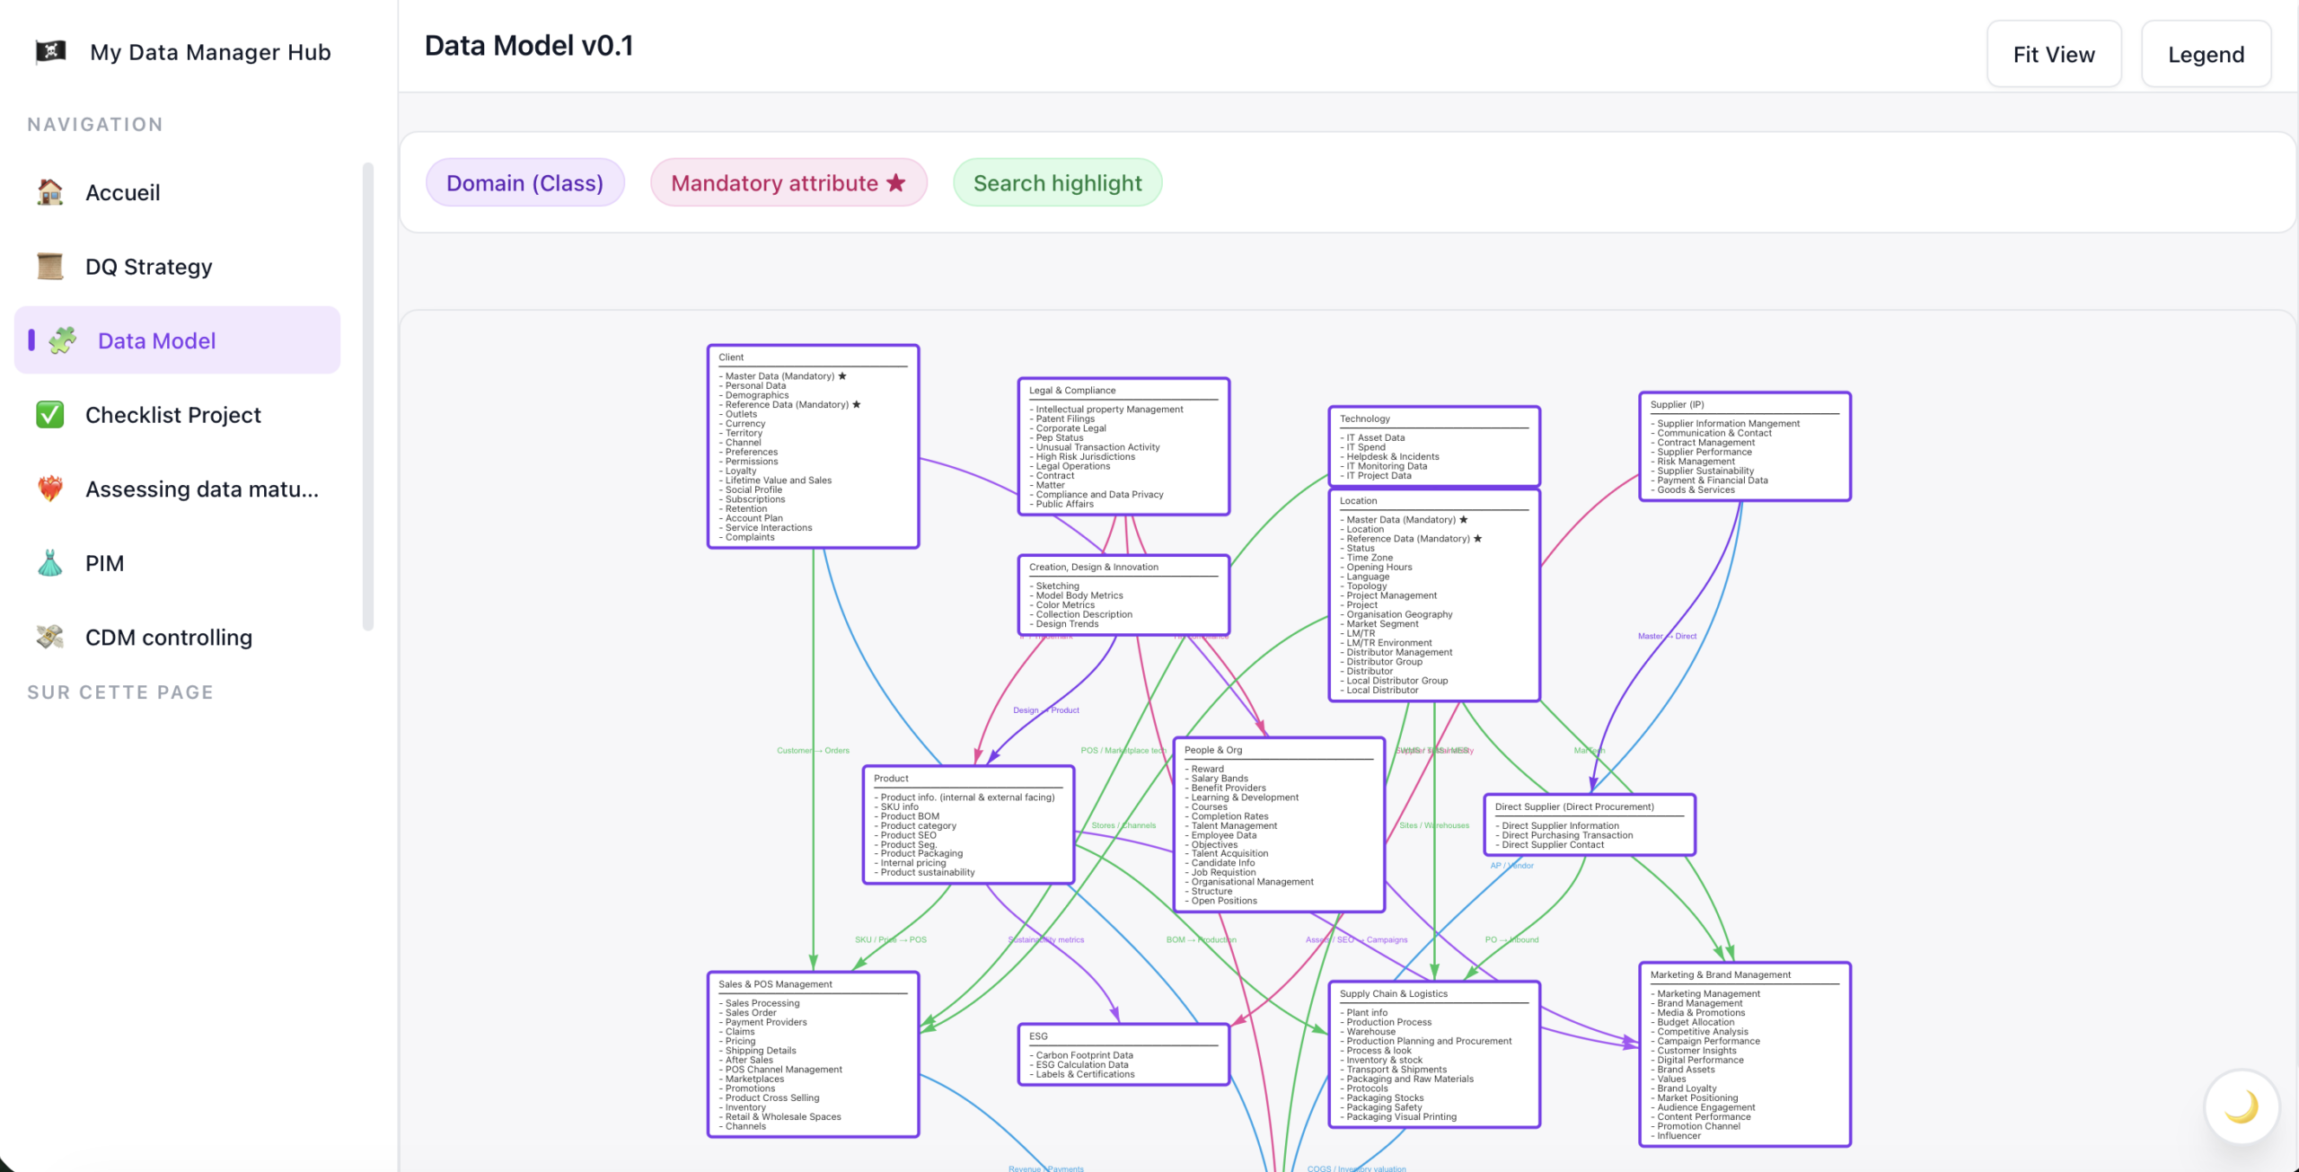This screenshot has height=1172, width=2299.
Task: Click the Search highlight green legend chip
Action: coord(1057,183)
